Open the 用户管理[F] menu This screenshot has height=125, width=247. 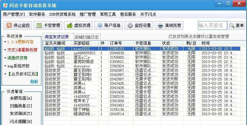[14, 14]
